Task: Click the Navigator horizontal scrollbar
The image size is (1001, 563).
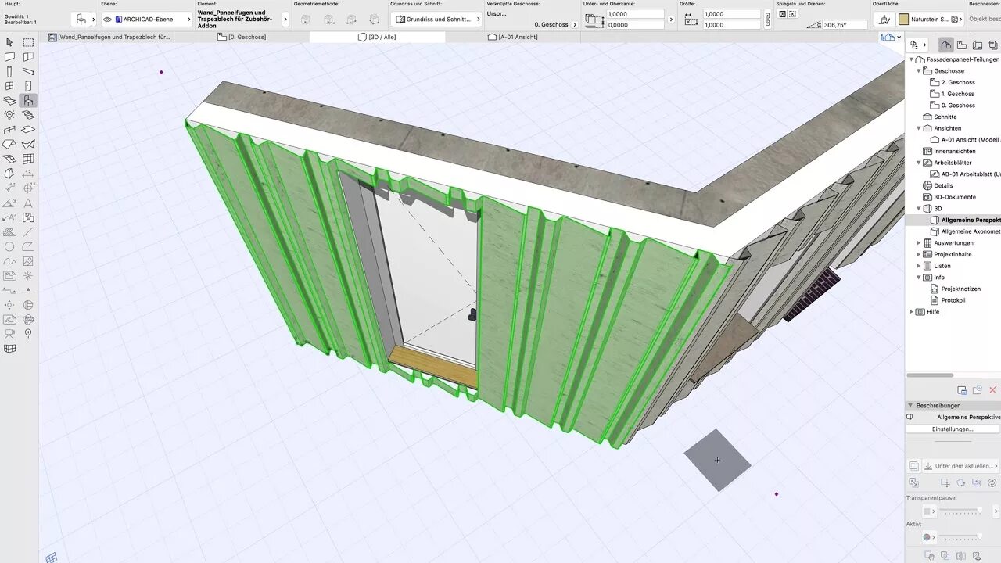Action: coord(931,375)
